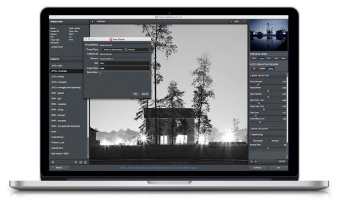Click the circular icon below presets list

(53, 162)
